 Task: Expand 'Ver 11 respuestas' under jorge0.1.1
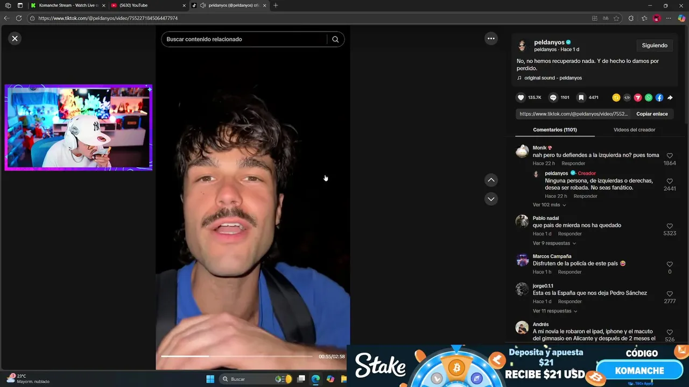click(x=555, y=311)
